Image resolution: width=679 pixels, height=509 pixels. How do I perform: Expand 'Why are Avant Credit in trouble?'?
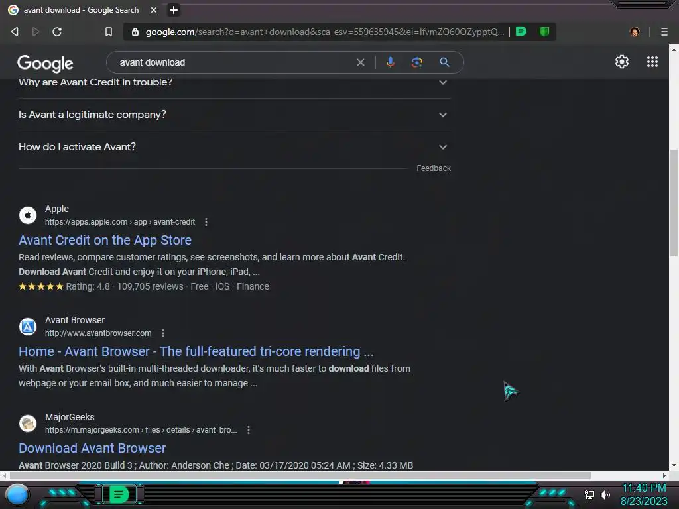[x=234, y=82]
